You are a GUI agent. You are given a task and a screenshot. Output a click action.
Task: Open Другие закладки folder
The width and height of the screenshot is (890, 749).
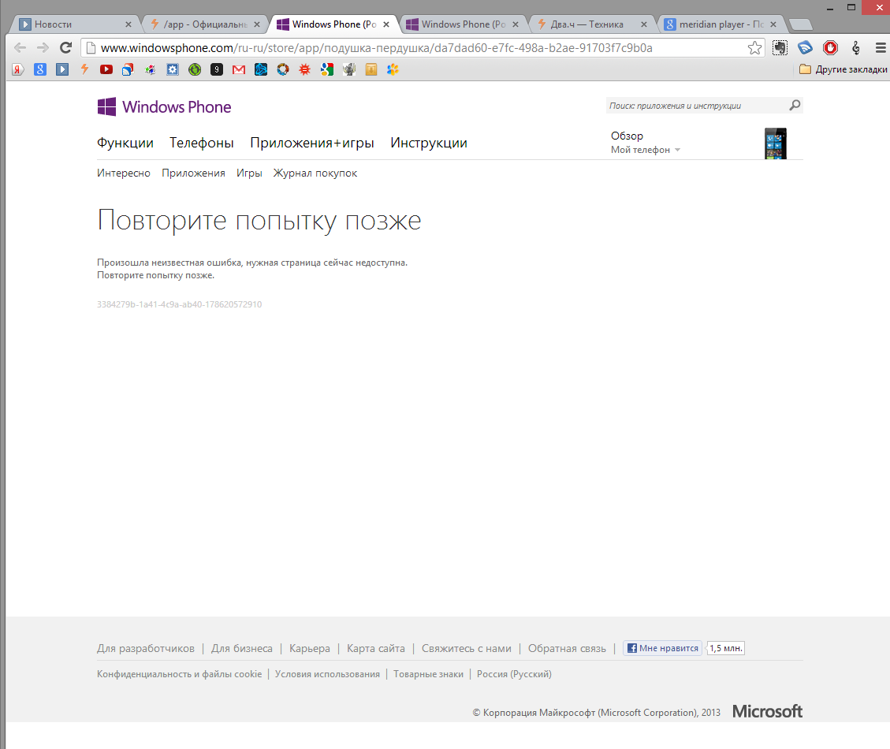[843, 69]
